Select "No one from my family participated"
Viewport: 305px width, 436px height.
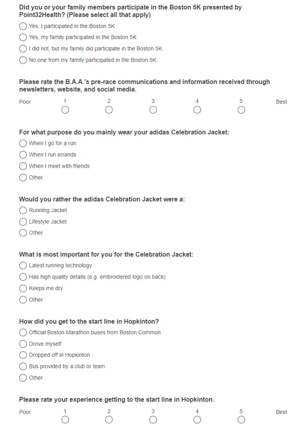pyautogui.click(x=23, y=60)
